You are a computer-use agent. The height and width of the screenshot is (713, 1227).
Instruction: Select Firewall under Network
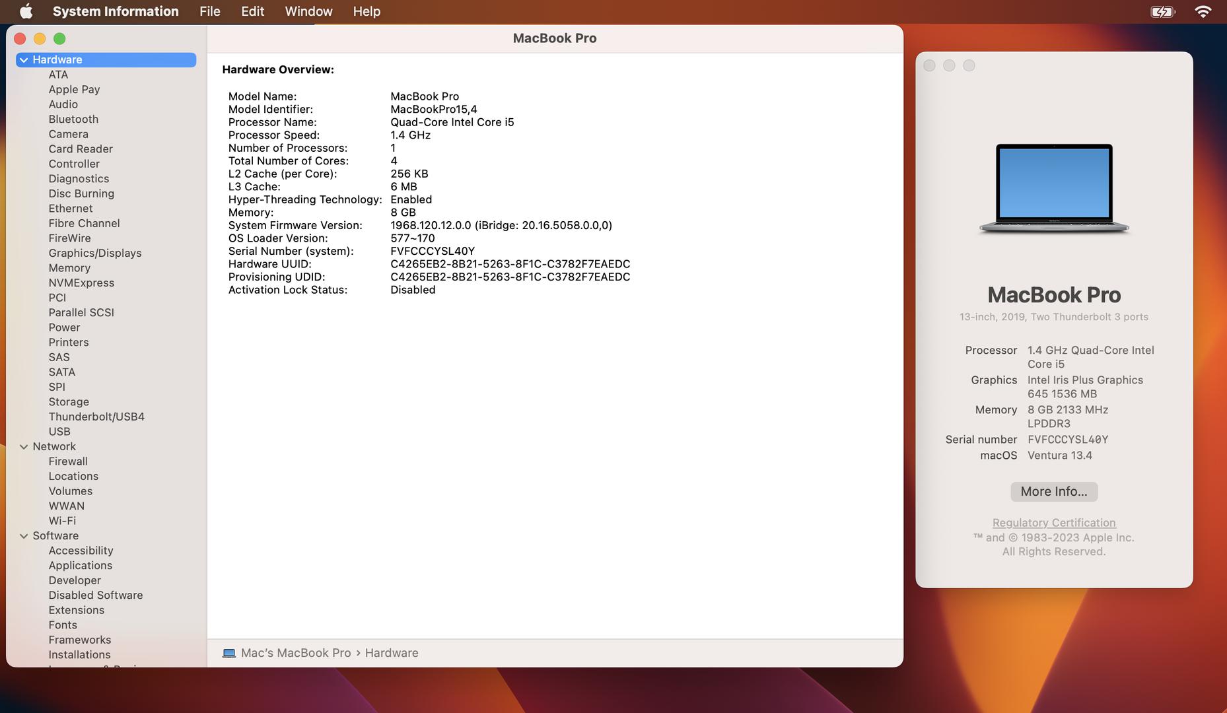point(68,461)
